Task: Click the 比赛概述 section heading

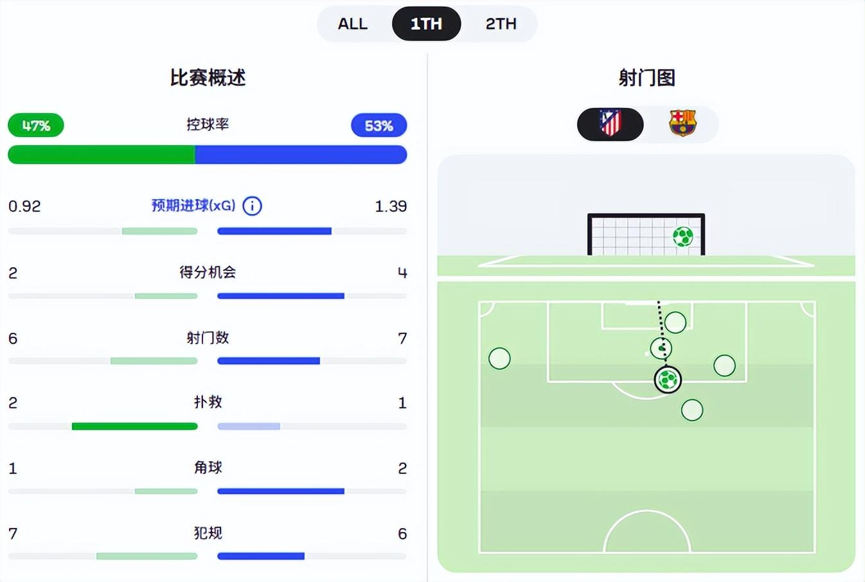Action: click(207, 78)
